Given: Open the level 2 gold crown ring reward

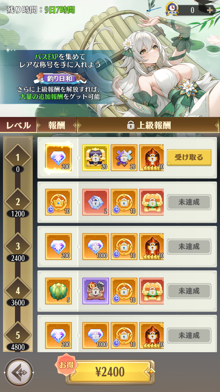Looking at the screenshot, I should pyautogui.click(x=58, y=202).
